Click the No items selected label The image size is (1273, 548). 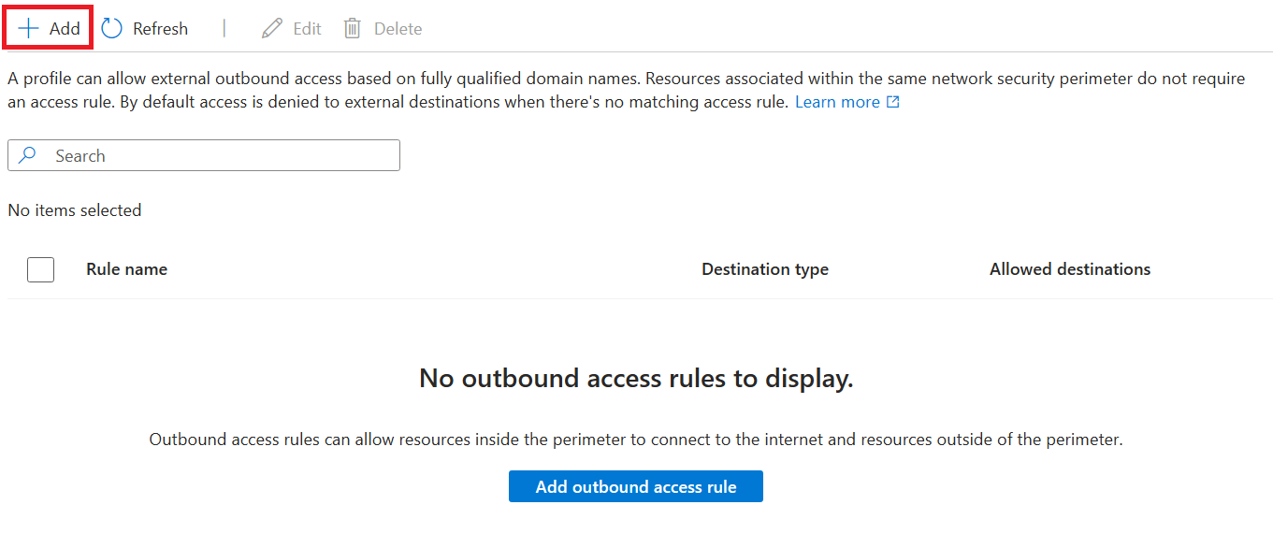pyautogui.click(x=74, y=209)
